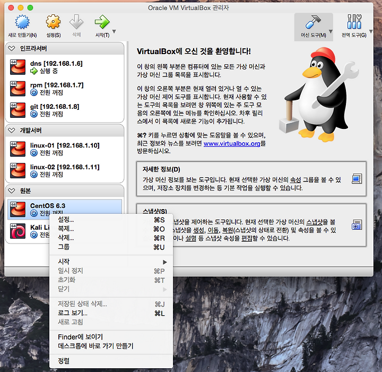Choose Finder에 보이기 from context menu
Viewport: 382px width, 372px height.
[x=111, y=337]
